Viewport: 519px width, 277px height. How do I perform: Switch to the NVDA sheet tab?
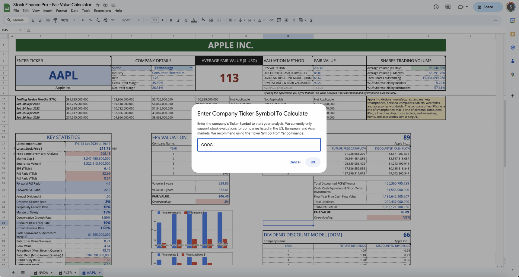point(43,272)
